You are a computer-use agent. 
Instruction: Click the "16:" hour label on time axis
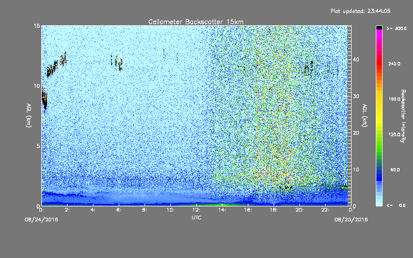[248, 210]
